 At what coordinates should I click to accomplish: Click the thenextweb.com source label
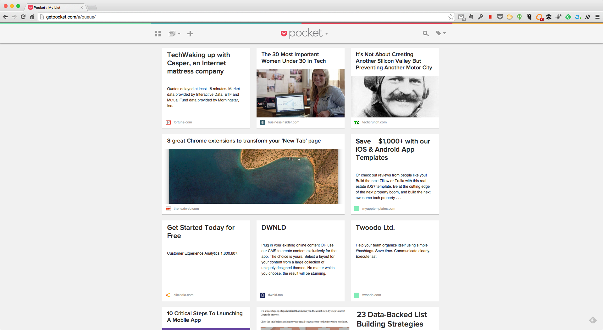point(186,209)
